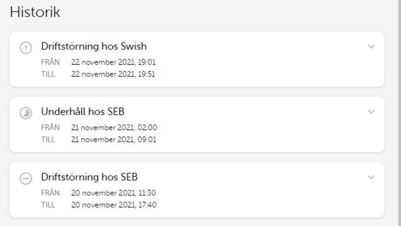
Task: Click the Historik heading
Action: click(x=35, y=12)
